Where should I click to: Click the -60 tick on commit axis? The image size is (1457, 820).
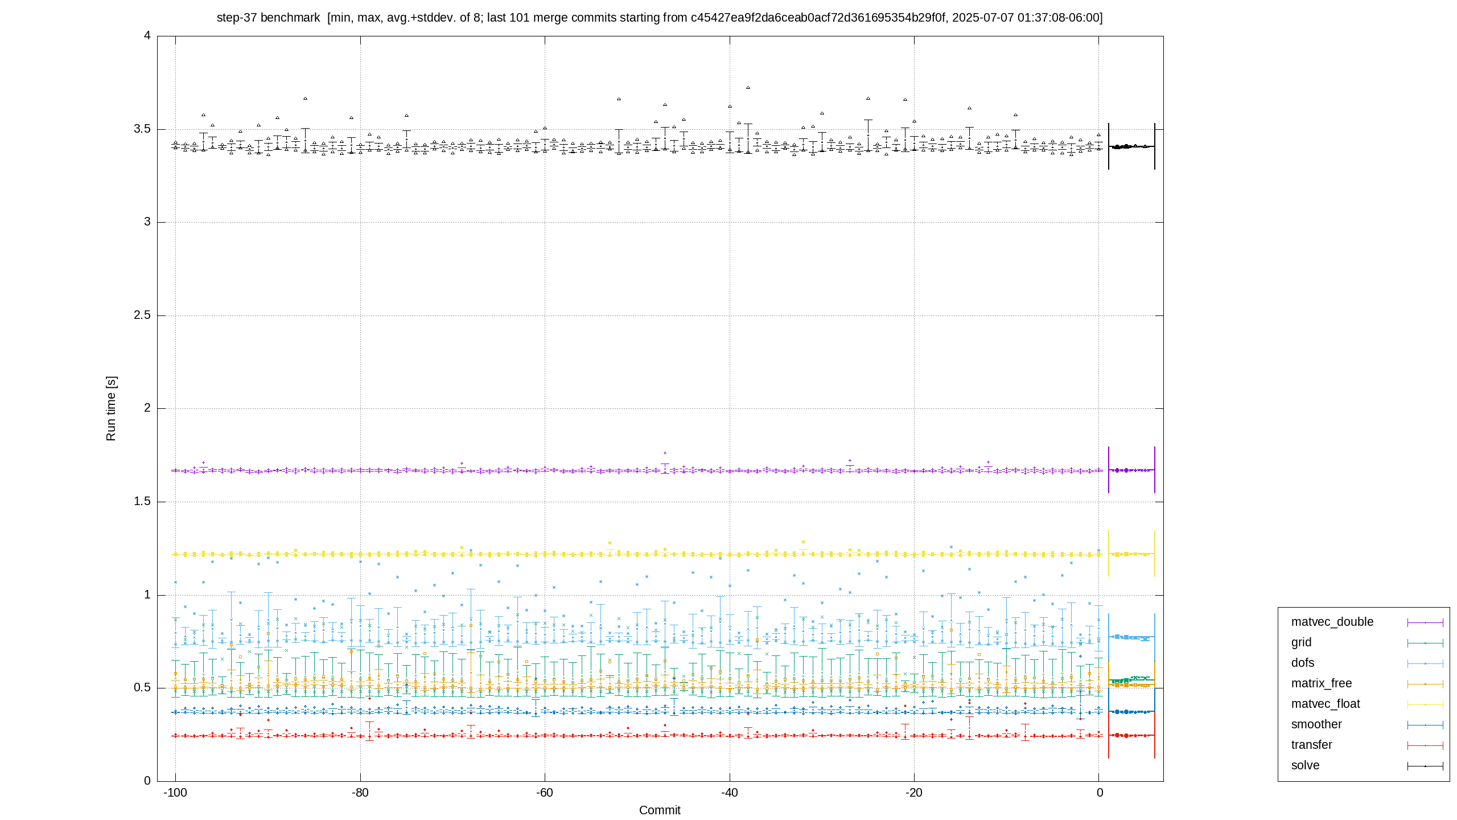click(x=545, y=793)
